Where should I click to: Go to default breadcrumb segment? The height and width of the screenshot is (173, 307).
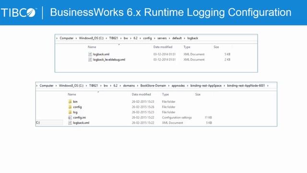[177, 38]
